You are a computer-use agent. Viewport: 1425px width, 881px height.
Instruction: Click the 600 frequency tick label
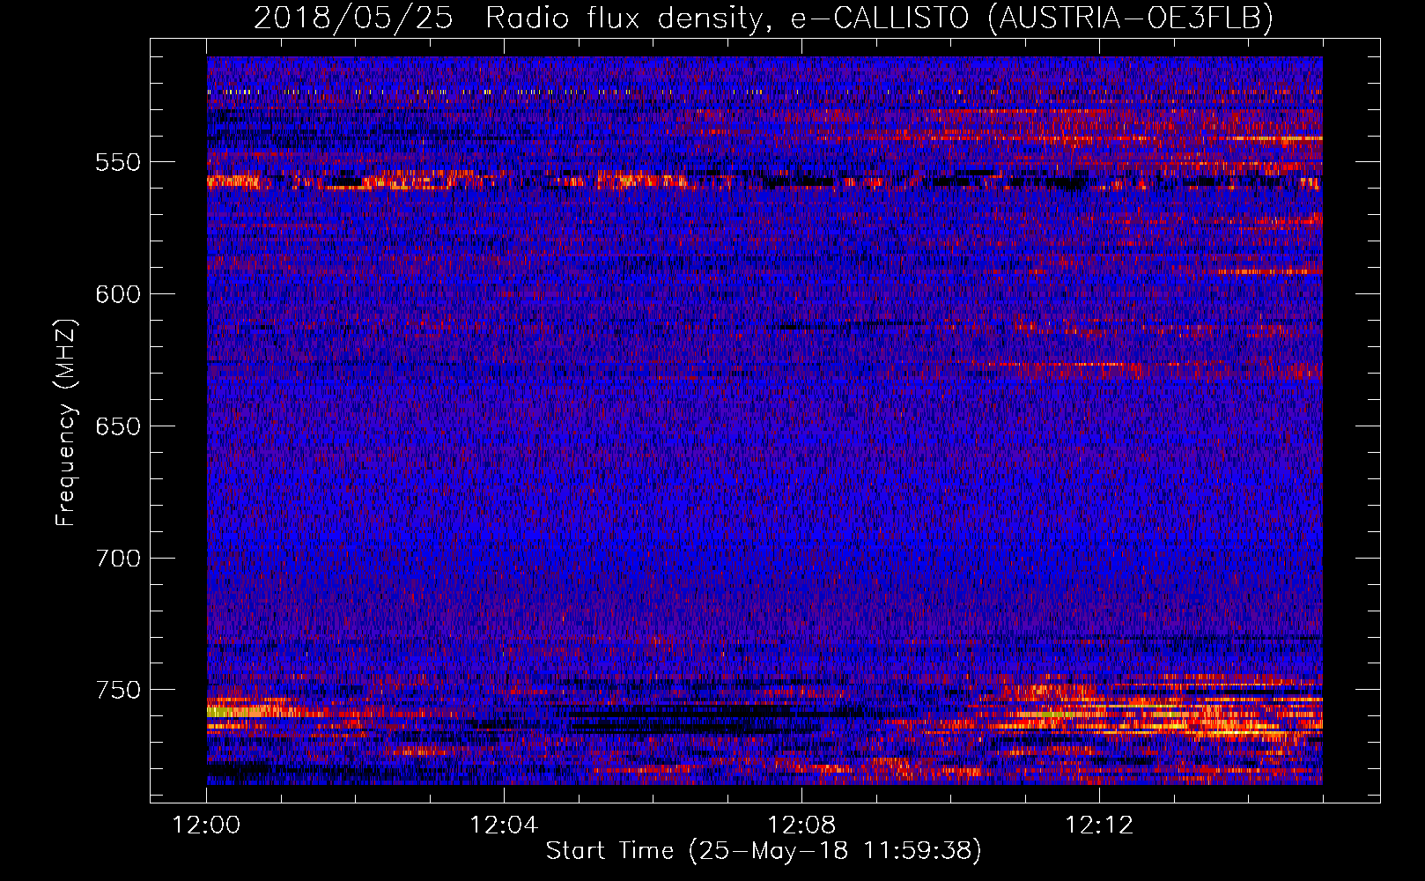click(x=118, y=294)
